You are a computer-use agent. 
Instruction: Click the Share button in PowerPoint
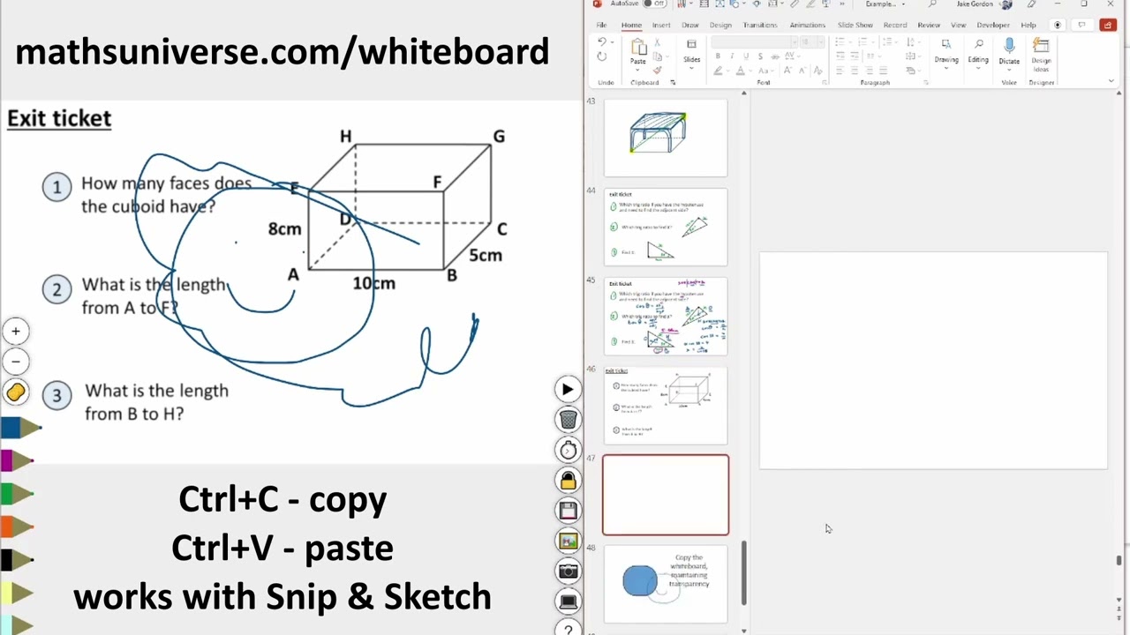(x=1108, y=25)
